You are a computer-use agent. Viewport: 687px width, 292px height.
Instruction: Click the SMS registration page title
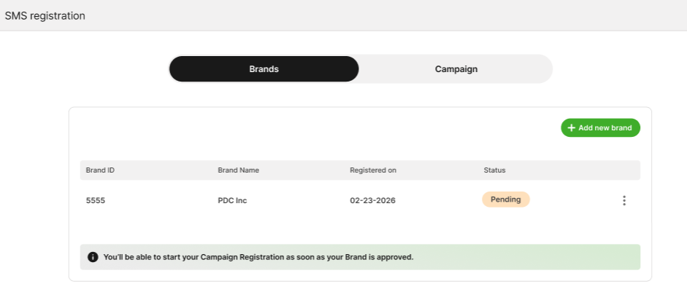[45, 15]
